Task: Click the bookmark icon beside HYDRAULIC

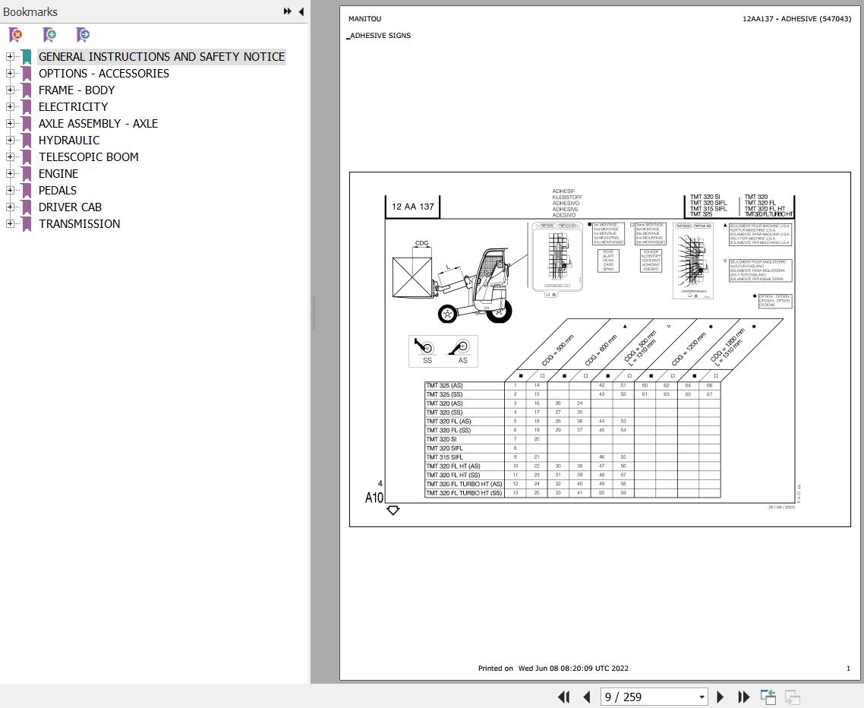Action: (26, 140)
